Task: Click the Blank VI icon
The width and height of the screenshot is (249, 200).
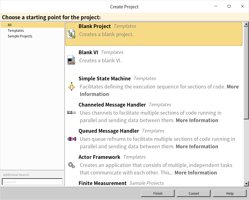Action: click(71, 60)
